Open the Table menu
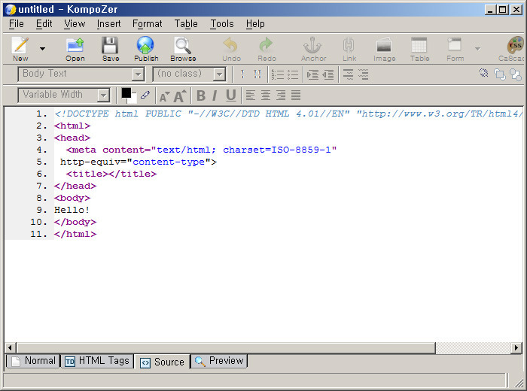Image resolution: width=527 pixels, height=391 pixels. pos(186,24)
